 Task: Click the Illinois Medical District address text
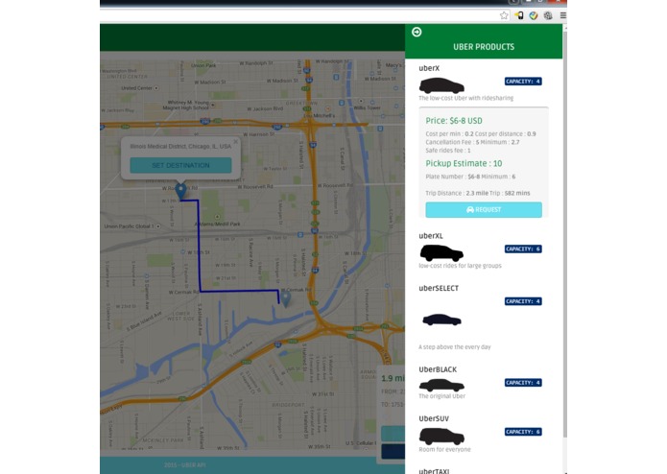[180, 146]
